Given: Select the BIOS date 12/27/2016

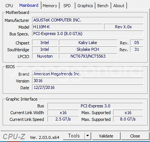Looking at the screenshot, I should 87,87.
